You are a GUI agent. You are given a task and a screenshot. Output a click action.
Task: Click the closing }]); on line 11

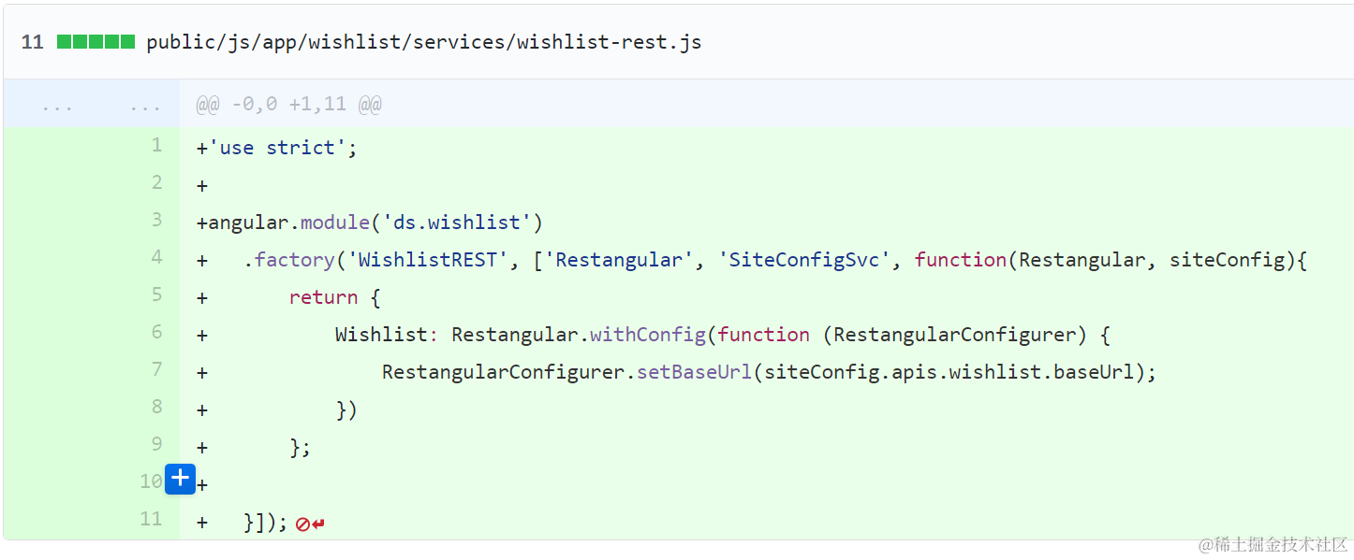(265, 522)
